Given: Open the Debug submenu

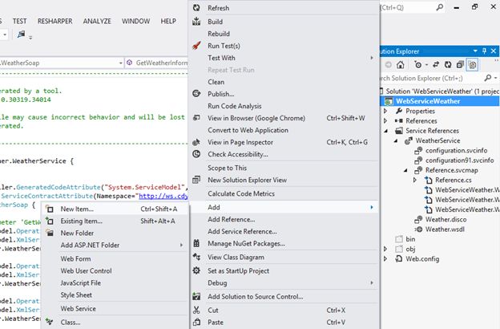Looking at the screenshot, I should (x=284, y=283).
